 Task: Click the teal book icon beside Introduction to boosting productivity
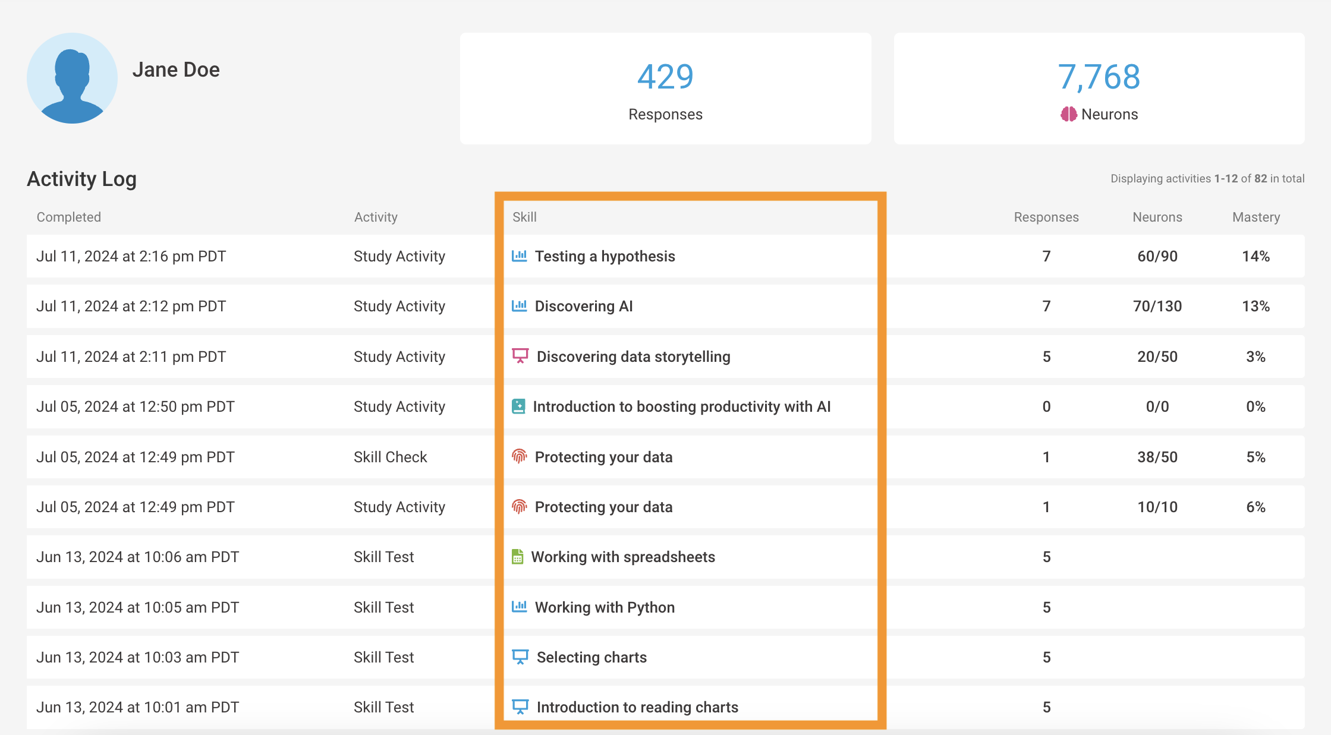[x=520, y=406]
